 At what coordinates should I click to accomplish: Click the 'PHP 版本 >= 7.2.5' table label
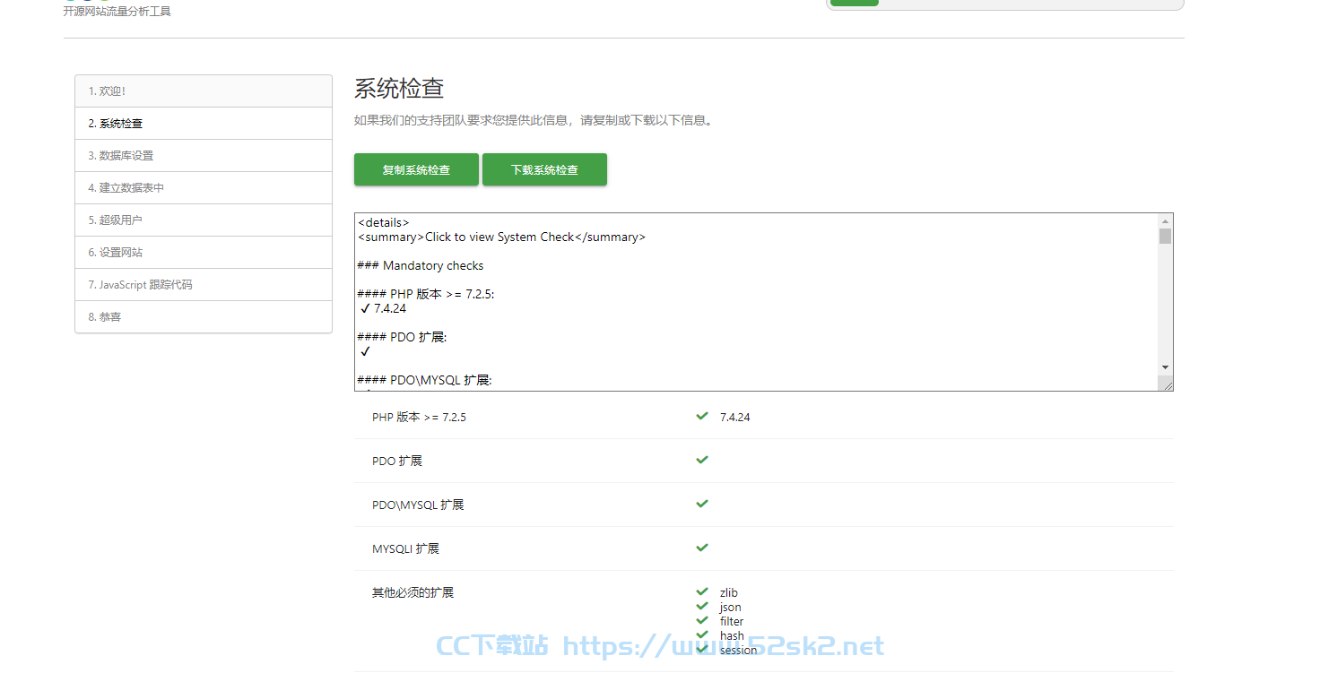[419, 418]
